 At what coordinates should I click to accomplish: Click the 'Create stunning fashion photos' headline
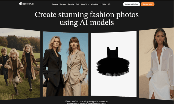[87, 18]
